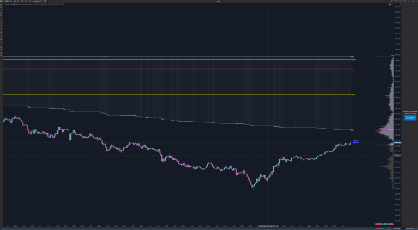
Task: Toggle auto-scale on the price axis corner
Action: (x=400, y=4)
